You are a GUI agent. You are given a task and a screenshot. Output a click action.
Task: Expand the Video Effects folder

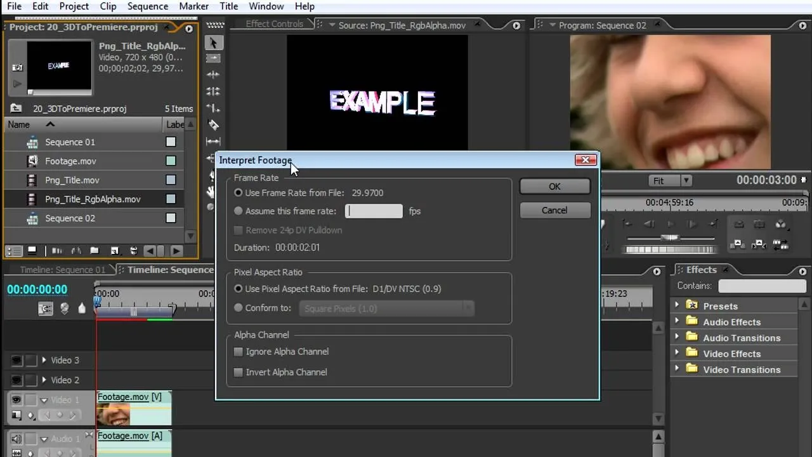(x=677, y=354)
